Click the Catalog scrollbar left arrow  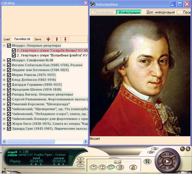[x=4, y=142]
